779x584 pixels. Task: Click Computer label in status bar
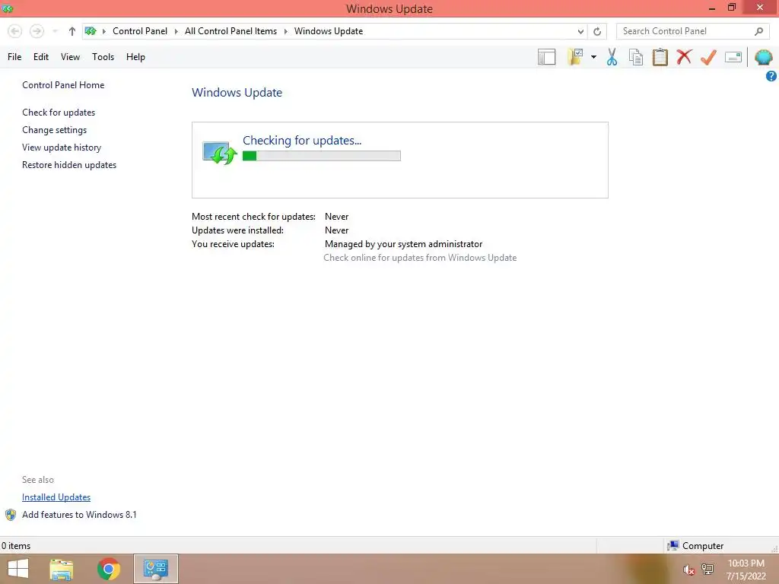[x=702, y=546]
